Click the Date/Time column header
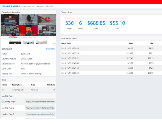 [66, 43]
